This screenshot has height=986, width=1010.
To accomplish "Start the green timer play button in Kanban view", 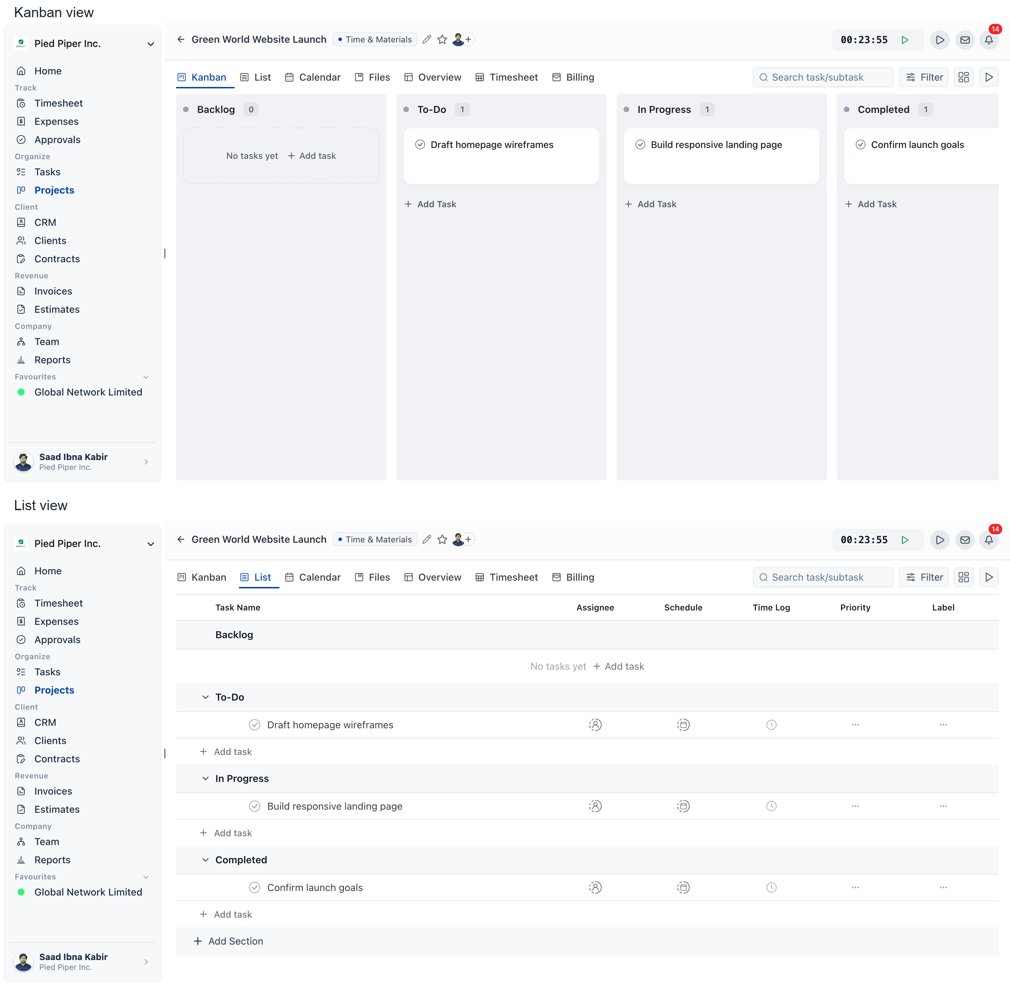I will point(904,40).
